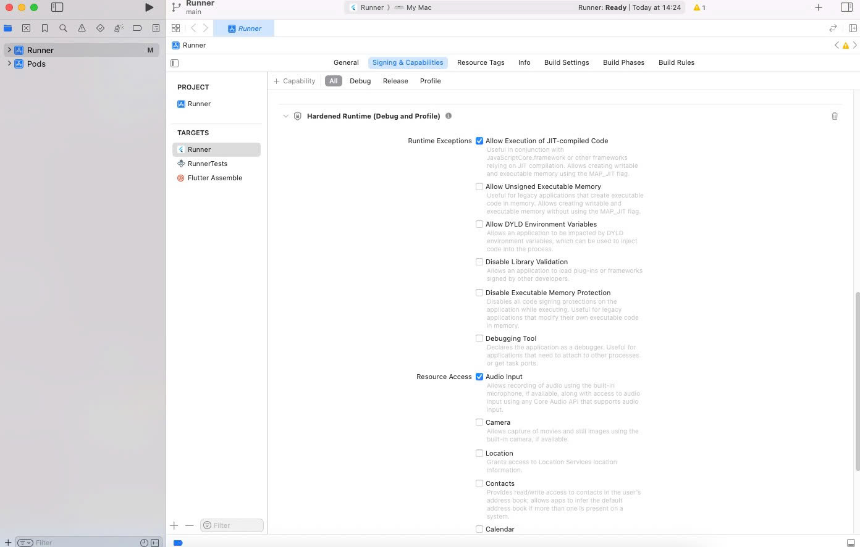Filter capabilities to Profile configuration
The height and width of the screenshot is (547, 860).
431,81
